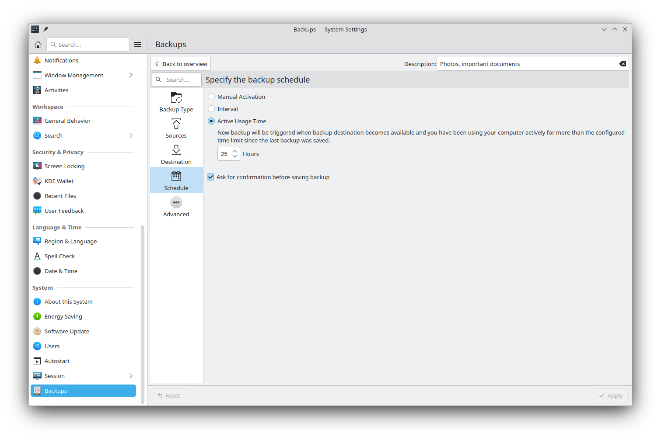Screen dimensions: 661x440
Task: Go to the Screen Locking settings
Action: [x=64, y=166]
